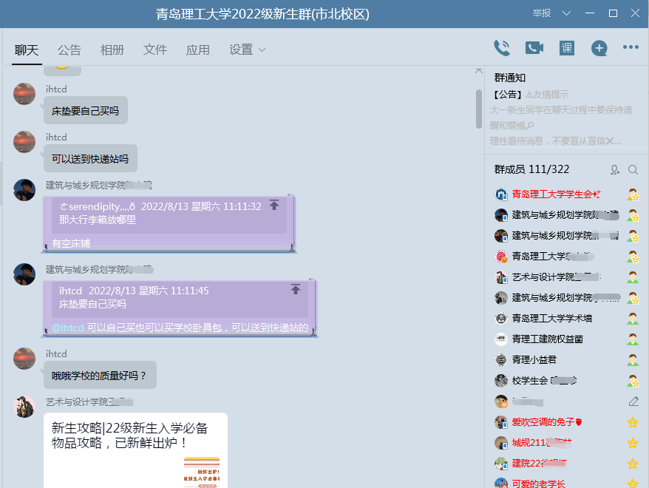Expand the 设置 dropdown menu
Viewport: 649px width, 488px height.
tap(261, 50)
